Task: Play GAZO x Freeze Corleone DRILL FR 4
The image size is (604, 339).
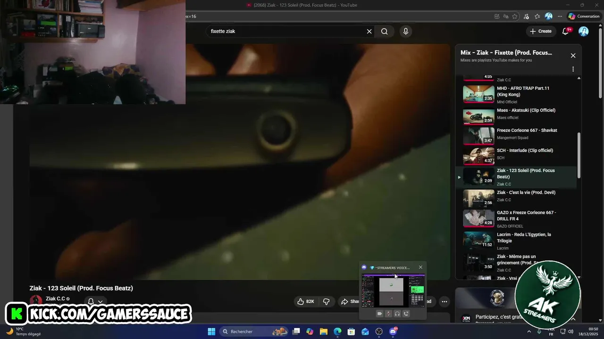Action: [x=518, y=218]
